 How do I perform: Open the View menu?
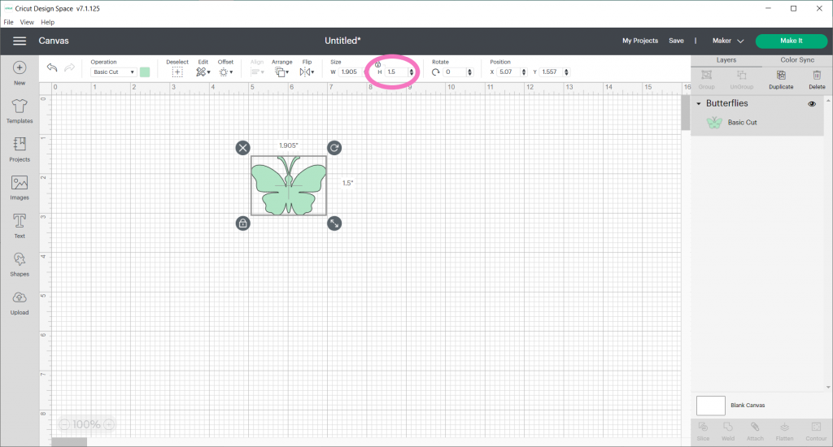(x=27, y=22)
